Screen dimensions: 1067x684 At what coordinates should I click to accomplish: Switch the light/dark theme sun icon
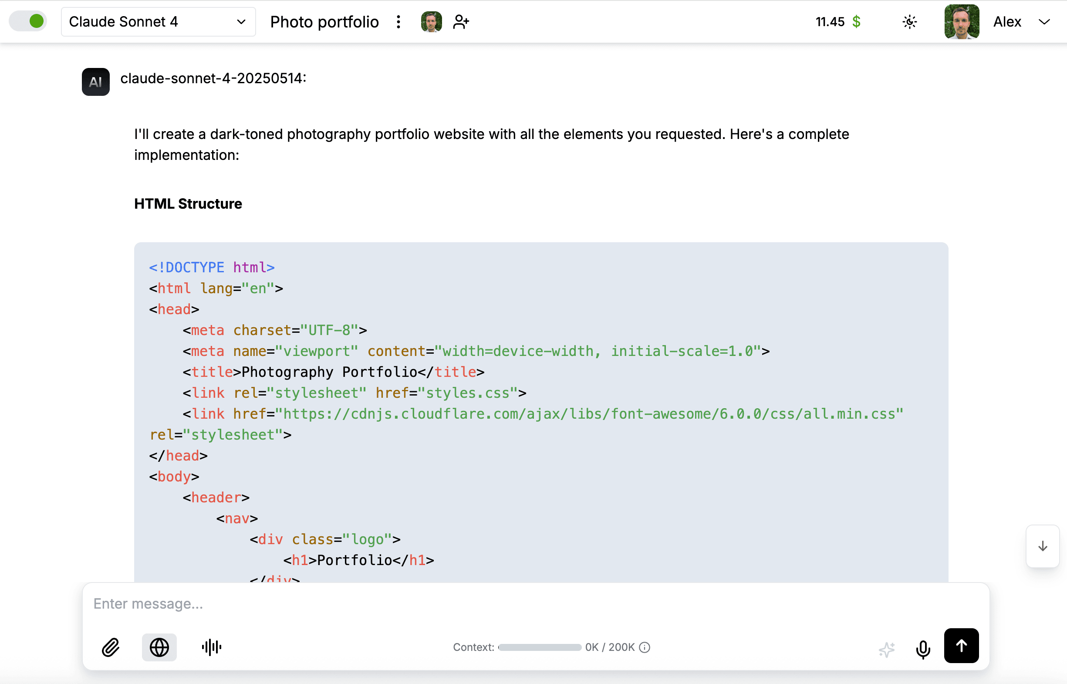[x=909, y=22]
